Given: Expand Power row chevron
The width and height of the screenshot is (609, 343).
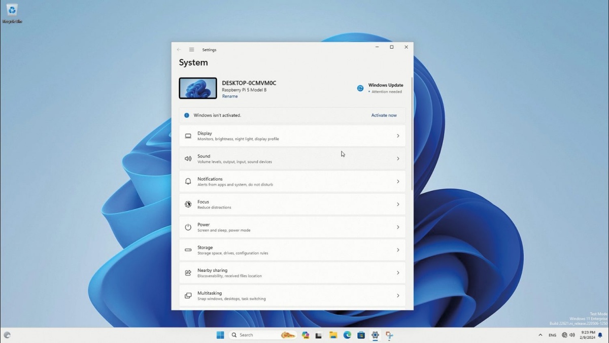Looking at the screenshot, I should (x=398, y=227).
